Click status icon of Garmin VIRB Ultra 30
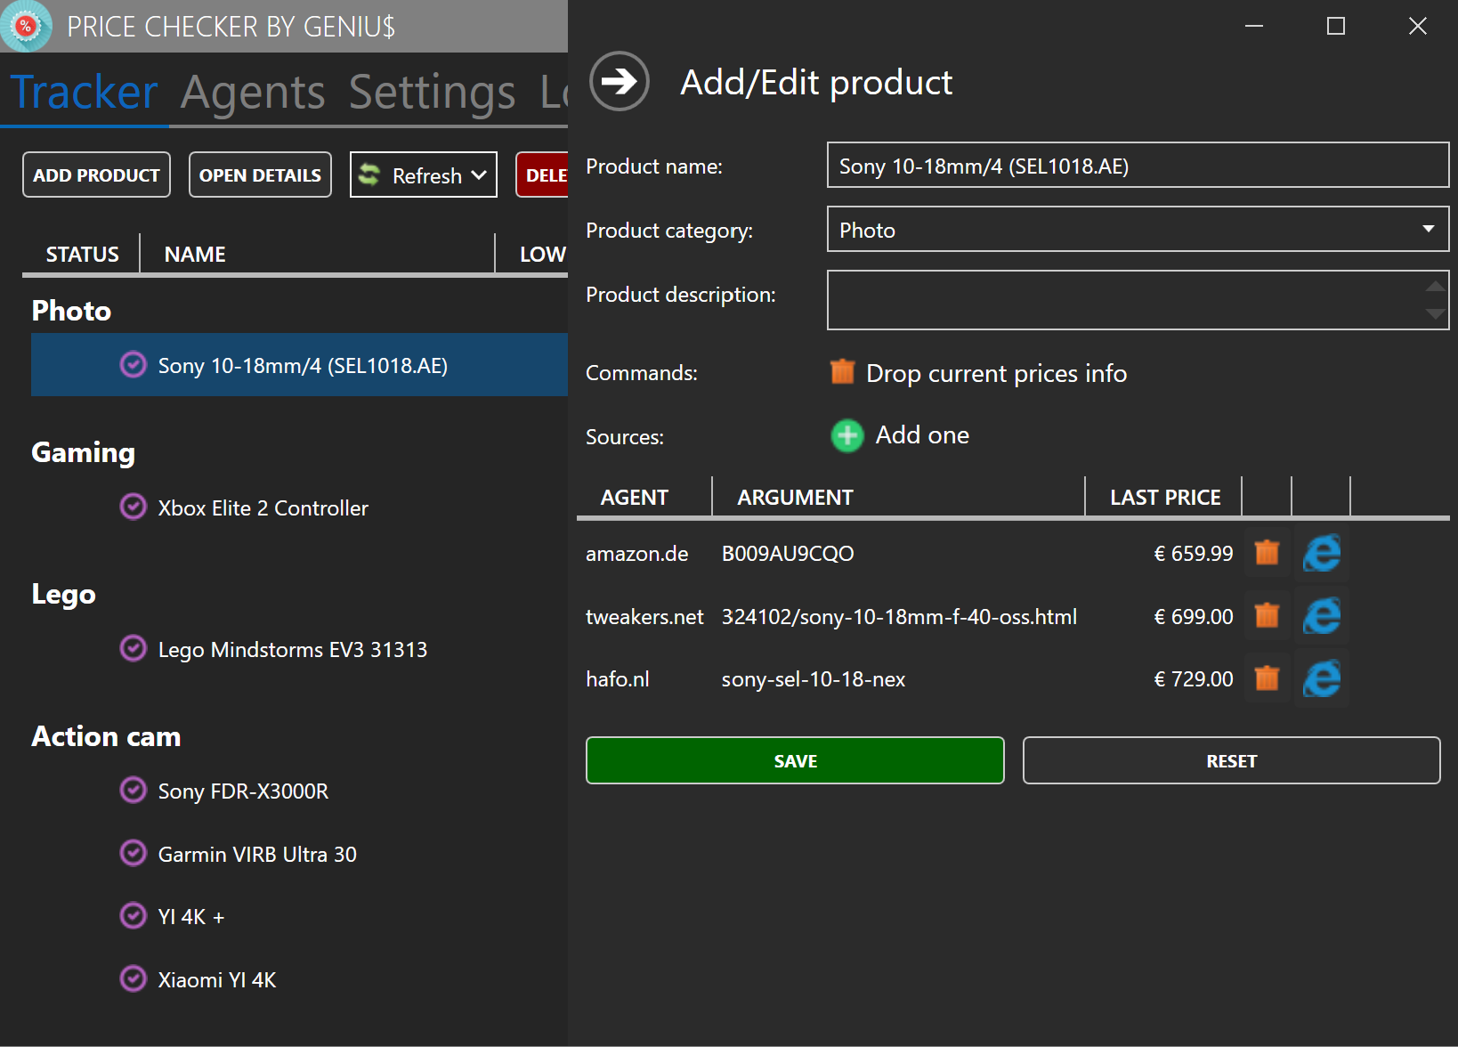This screenshot has width=1458, height=1047. (x=134, y=853)
